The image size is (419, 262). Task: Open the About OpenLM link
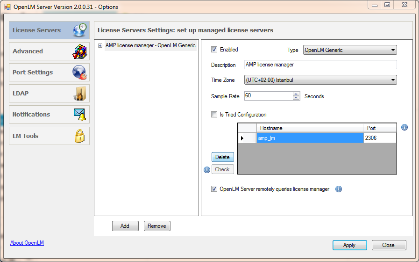tap(27, 243)
